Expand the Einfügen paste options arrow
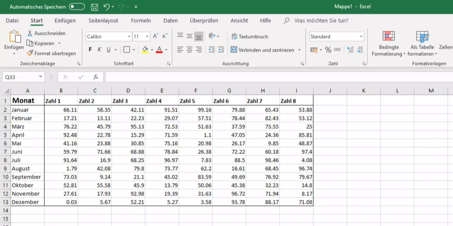Image resolution: width=453 pixels, height=226 pixels. 14,54
